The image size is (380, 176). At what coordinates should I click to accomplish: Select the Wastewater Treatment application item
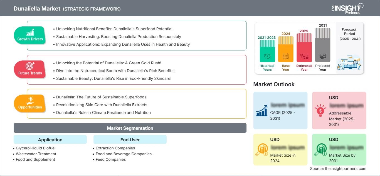pyautogui.click(x=36, y=154)
